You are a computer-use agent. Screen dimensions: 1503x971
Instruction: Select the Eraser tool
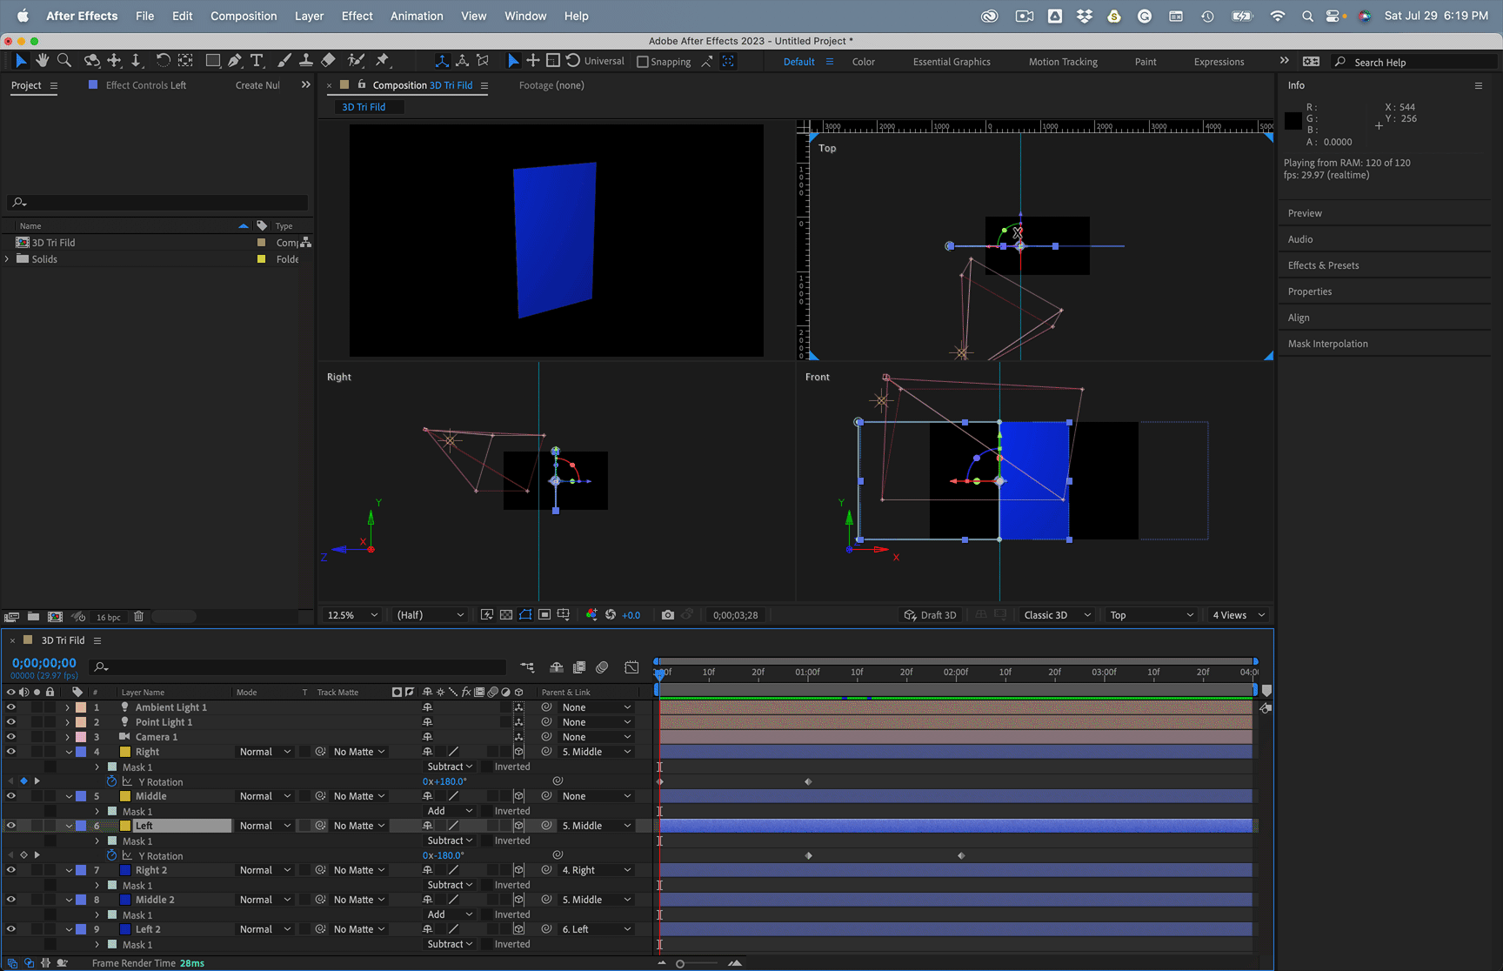pos(328,61)
